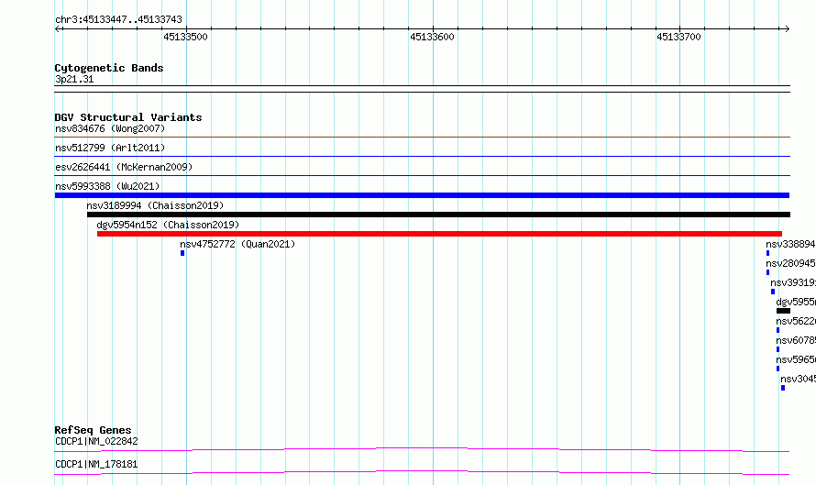Viewport: 816px width, 485px height.
Task: Click the chr3:45133447..45133743 region label
Action: point(118,19)
